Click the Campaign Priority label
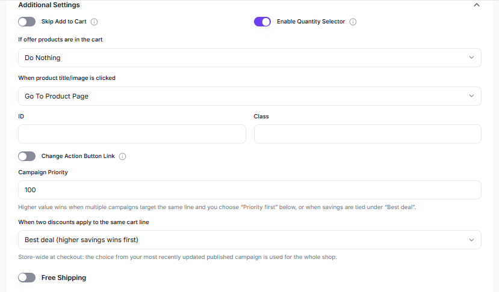This screenshot has height=292, width=499. (43, 172)
